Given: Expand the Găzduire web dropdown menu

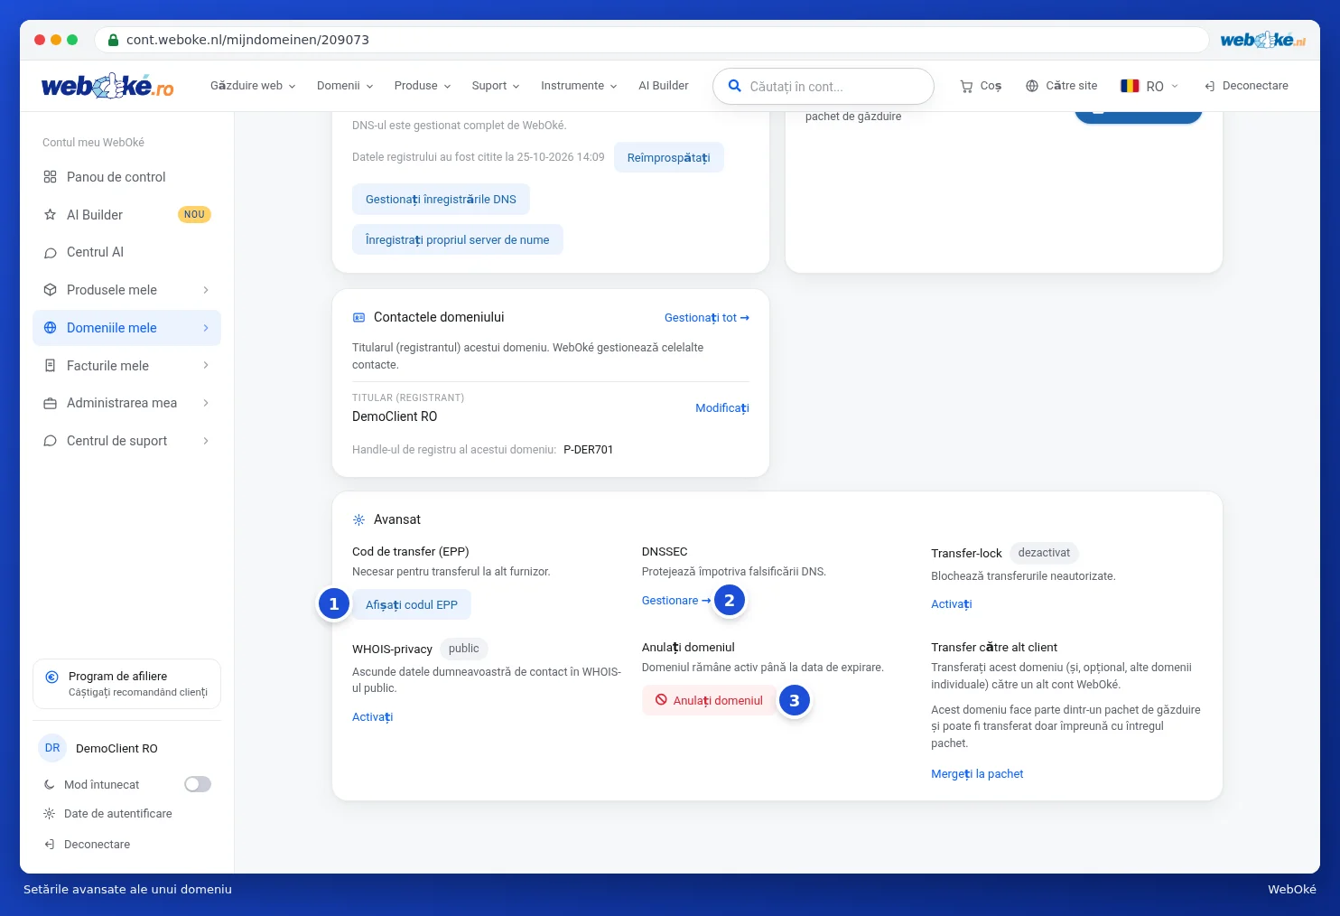Looking at the screenshot, I should [x=253, y=86].
